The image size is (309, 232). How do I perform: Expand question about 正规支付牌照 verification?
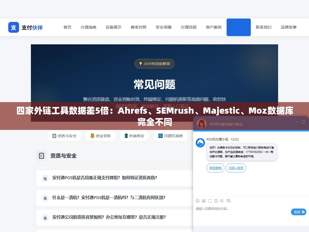tap(115, 178)
